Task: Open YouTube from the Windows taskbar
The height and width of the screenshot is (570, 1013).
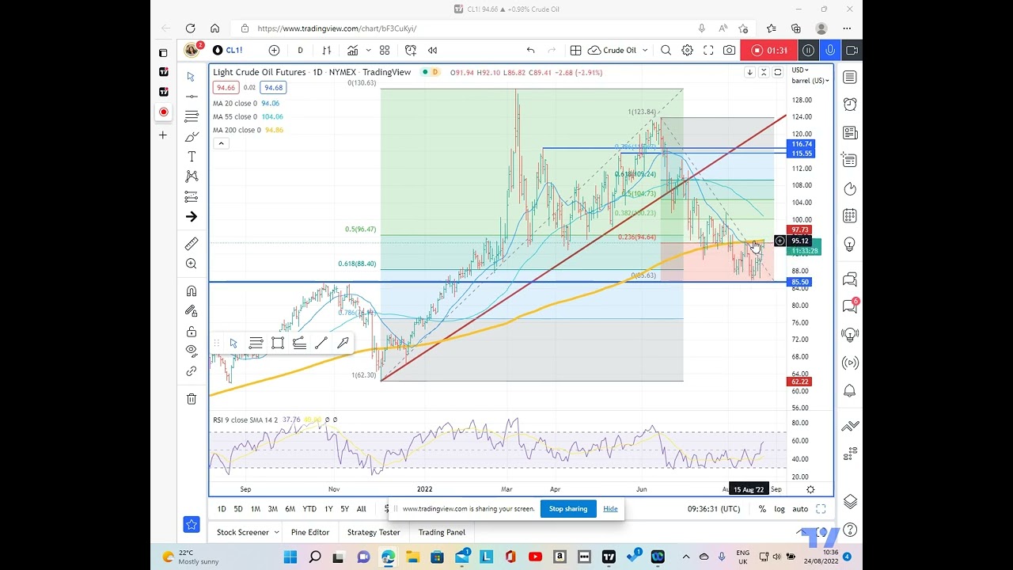Action: pos(534,557)
